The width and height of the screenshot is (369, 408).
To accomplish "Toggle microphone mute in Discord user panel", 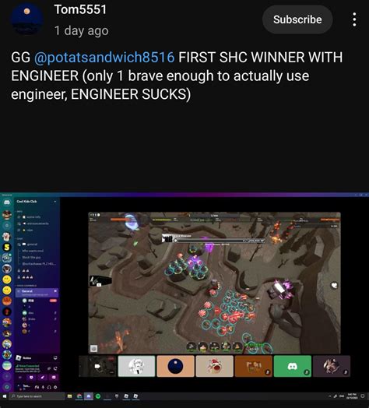I will pos(43,387).
